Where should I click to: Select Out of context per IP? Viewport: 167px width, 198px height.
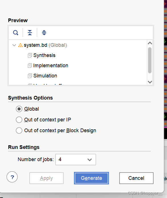pyautogui.click(x=19, y=120)
